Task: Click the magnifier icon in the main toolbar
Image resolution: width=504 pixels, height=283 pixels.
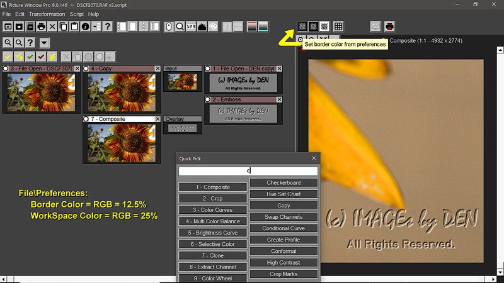Action: point(180,26)
